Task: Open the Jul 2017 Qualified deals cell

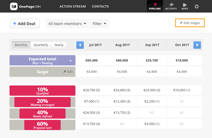Action: coord(91,90)
